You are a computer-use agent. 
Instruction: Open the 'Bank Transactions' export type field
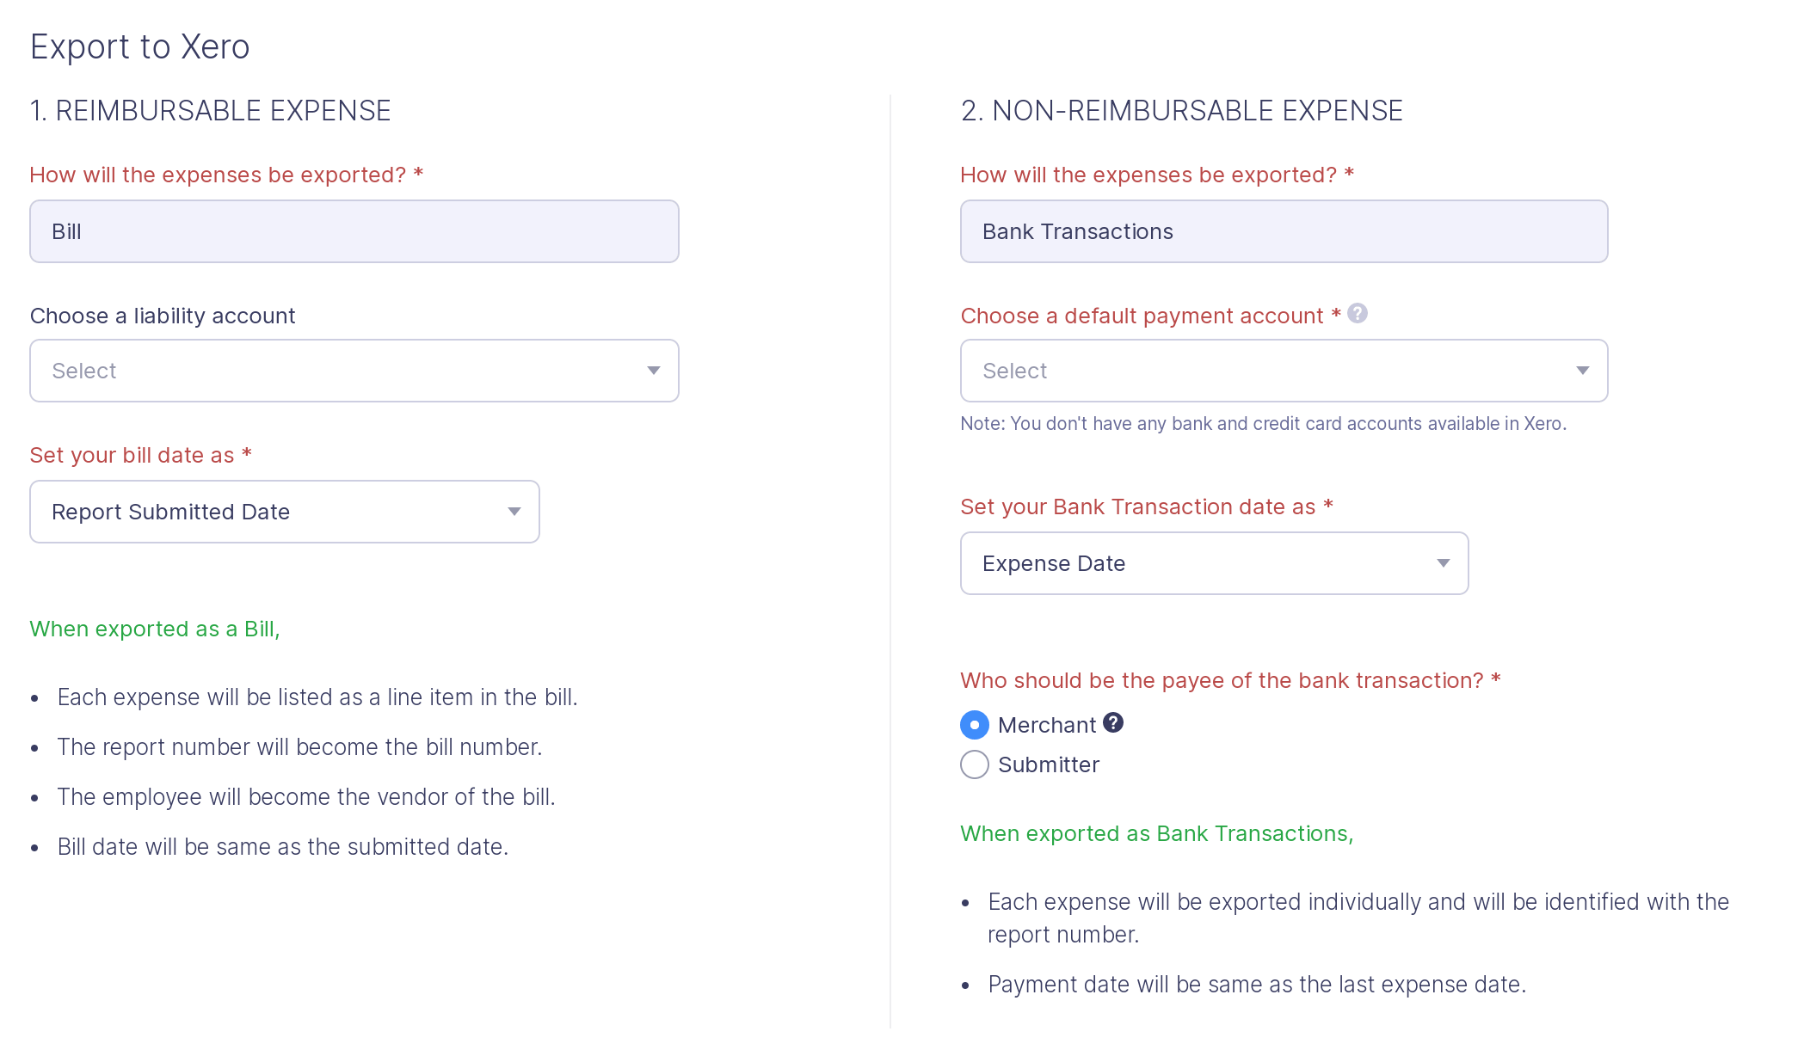(x=1282, y=230)
